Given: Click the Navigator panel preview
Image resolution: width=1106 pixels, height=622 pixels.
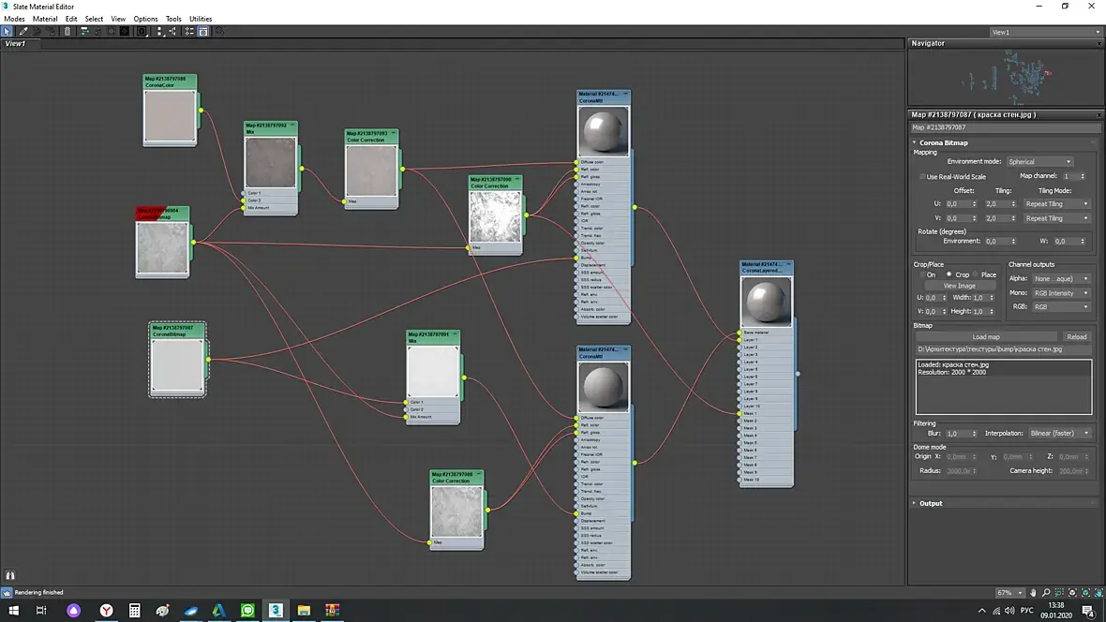Looking at the screenshot, I should [x=1006, y=78].
